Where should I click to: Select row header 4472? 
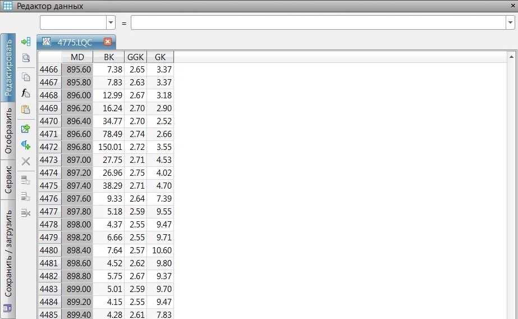coord(49,147)
